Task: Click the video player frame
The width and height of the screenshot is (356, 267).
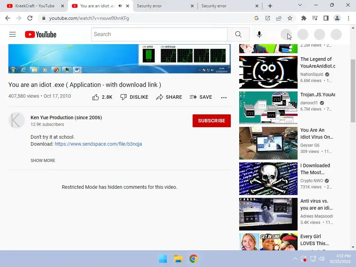Action: coord(120,58)
